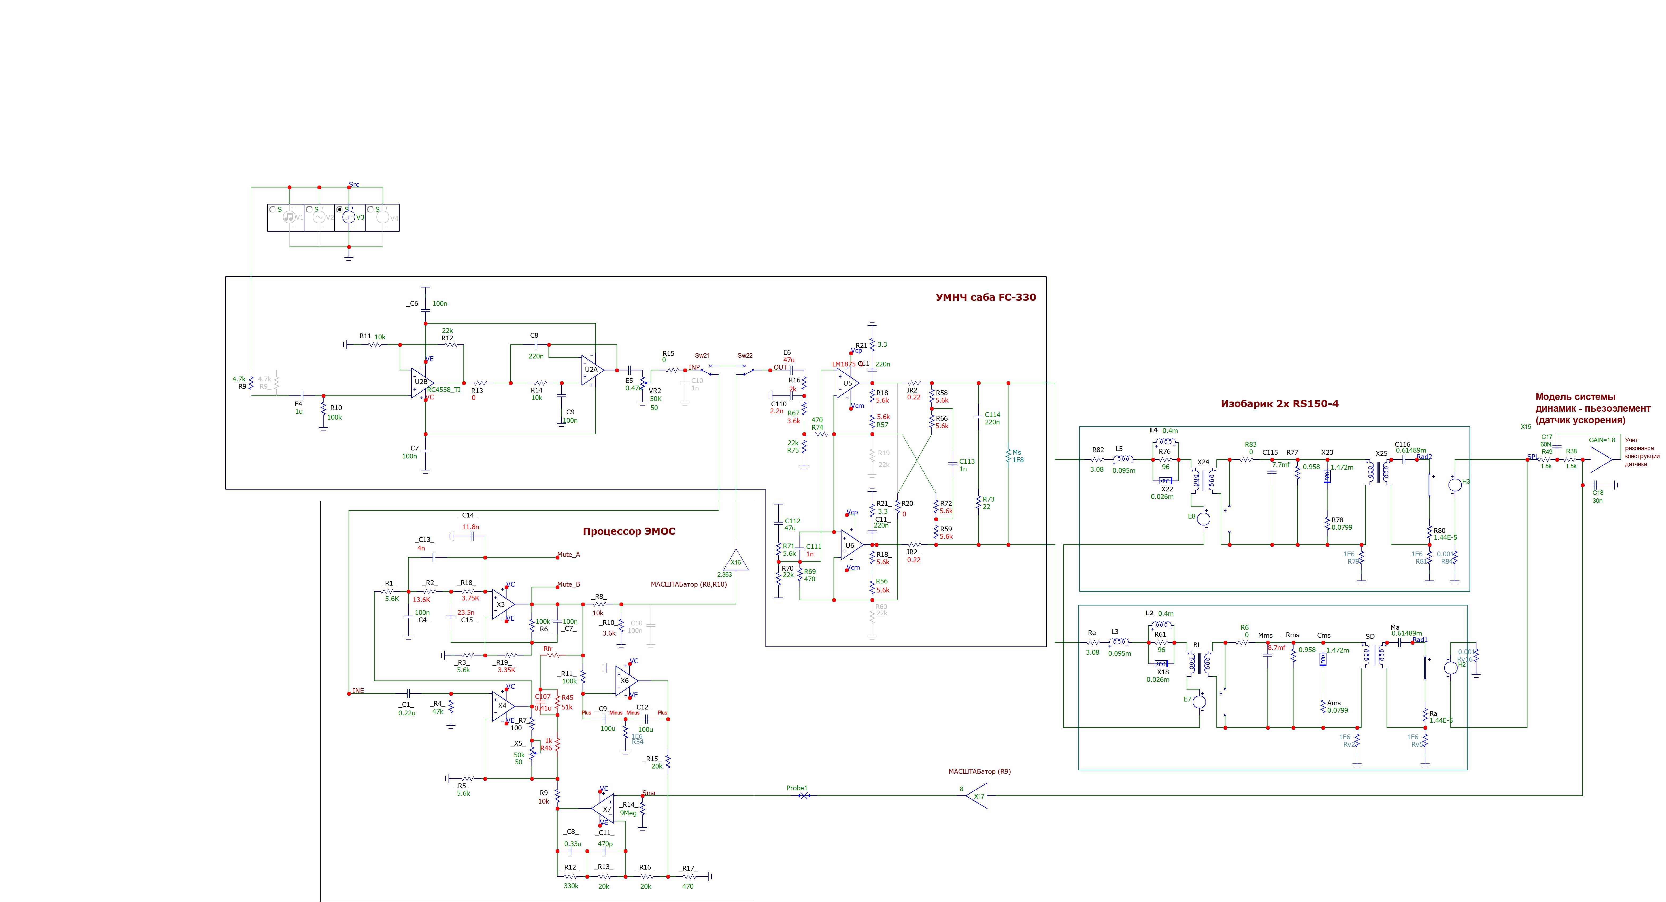Click the '_R14_ 9Meg' resistor label
This screenshot has width=1666, height=902.
629,809
